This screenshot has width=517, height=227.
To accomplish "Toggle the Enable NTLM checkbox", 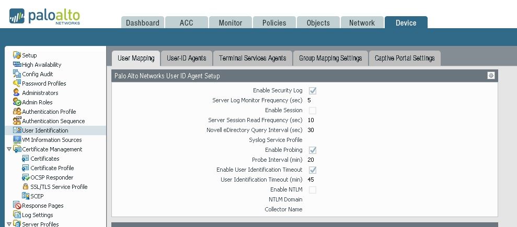I will coord(313,190).
